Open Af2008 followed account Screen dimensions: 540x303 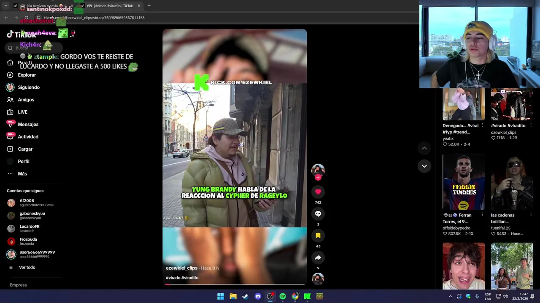tap(30, 203)
